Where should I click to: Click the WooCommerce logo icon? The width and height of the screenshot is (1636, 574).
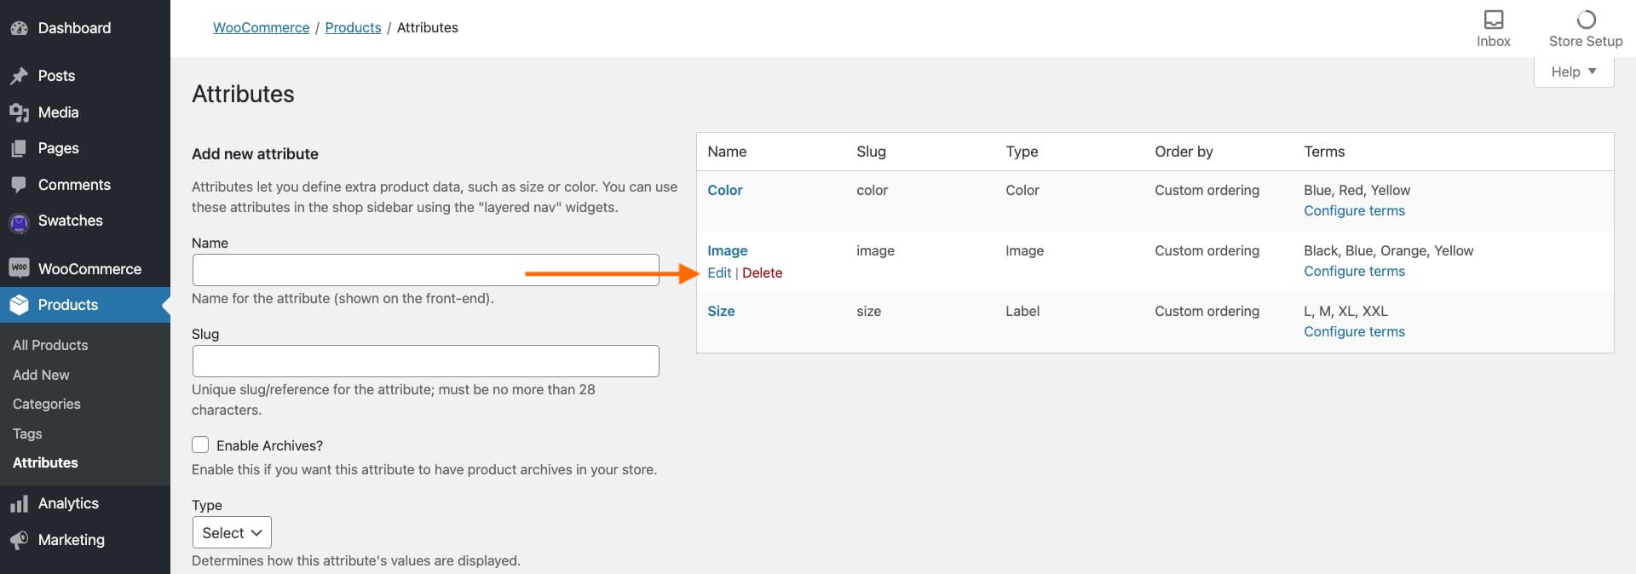[19, 268]
